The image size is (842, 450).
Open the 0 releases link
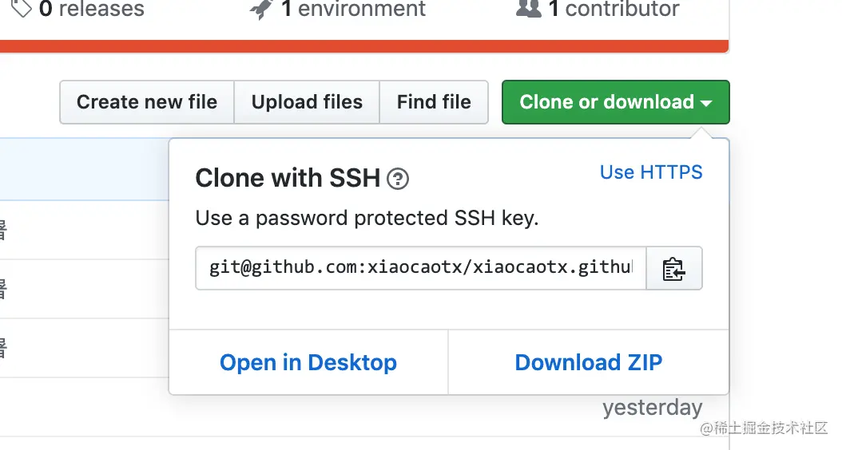point(90,9)
